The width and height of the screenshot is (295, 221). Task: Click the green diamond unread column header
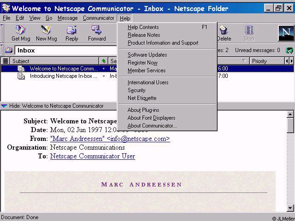point(103,61)
